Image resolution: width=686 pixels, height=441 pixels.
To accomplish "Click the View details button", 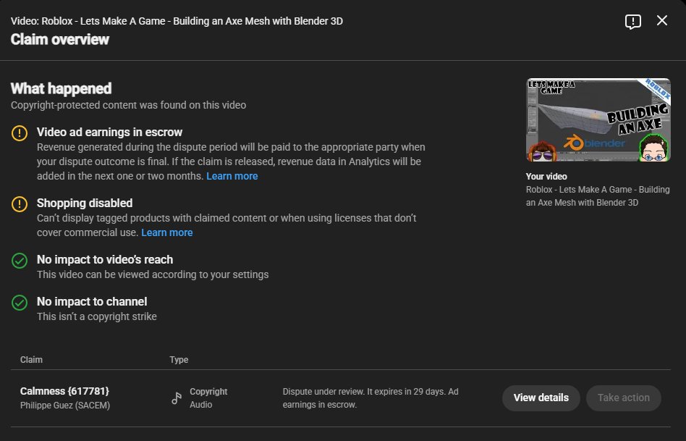I will pyautogui.click(x=541, y=398).
